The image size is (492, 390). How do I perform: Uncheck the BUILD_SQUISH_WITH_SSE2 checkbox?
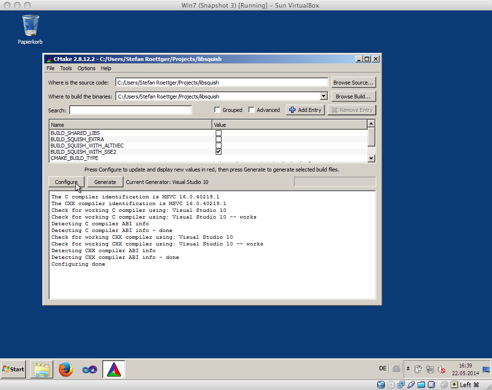click(219, 152)
